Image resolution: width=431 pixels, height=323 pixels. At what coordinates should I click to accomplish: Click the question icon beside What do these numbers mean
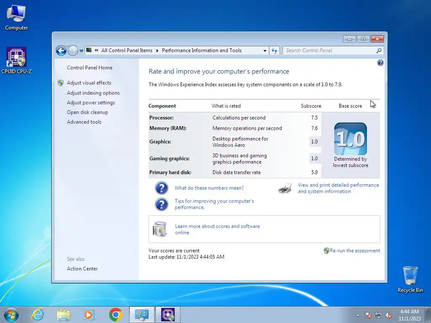162,188
